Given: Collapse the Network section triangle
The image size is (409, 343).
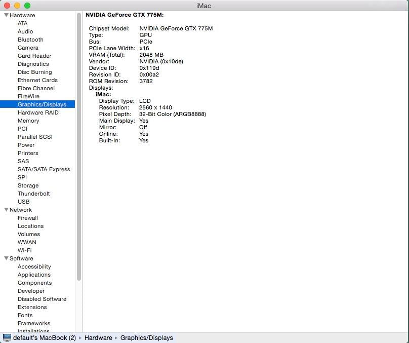Looking at the screenshot, I should (6, 210).
